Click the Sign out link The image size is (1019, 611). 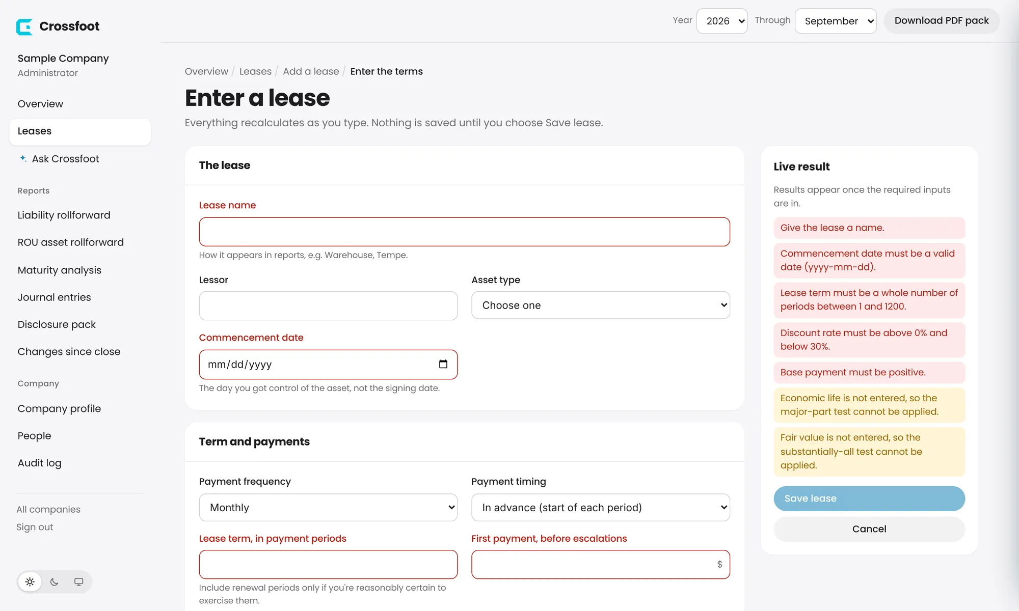click(35, 527)
